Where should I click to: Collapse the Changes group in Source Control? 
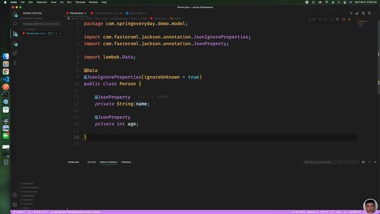[30, 29]
